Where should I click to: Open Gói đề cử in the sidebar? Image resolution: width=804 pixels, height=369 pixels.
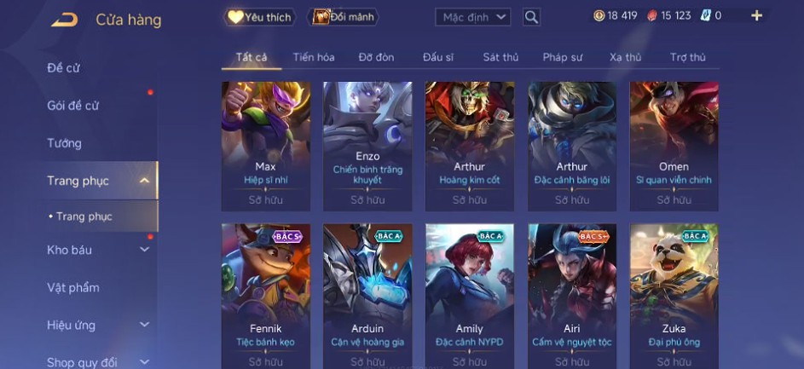(72, 106)
